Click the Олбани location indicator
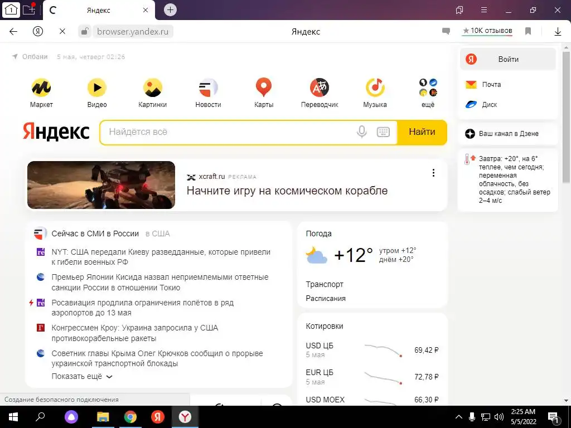Image resolution: width=571 pixels, height=428 pixels. (x=30, y=57)
